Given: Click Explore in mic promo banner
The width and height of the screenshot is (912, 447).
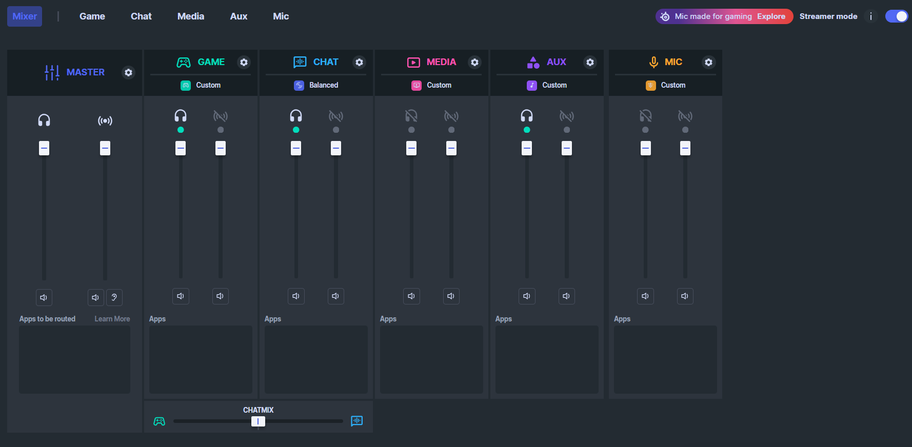Looking at the screenshot, I should pyautogui.click(x=771, y=16).
